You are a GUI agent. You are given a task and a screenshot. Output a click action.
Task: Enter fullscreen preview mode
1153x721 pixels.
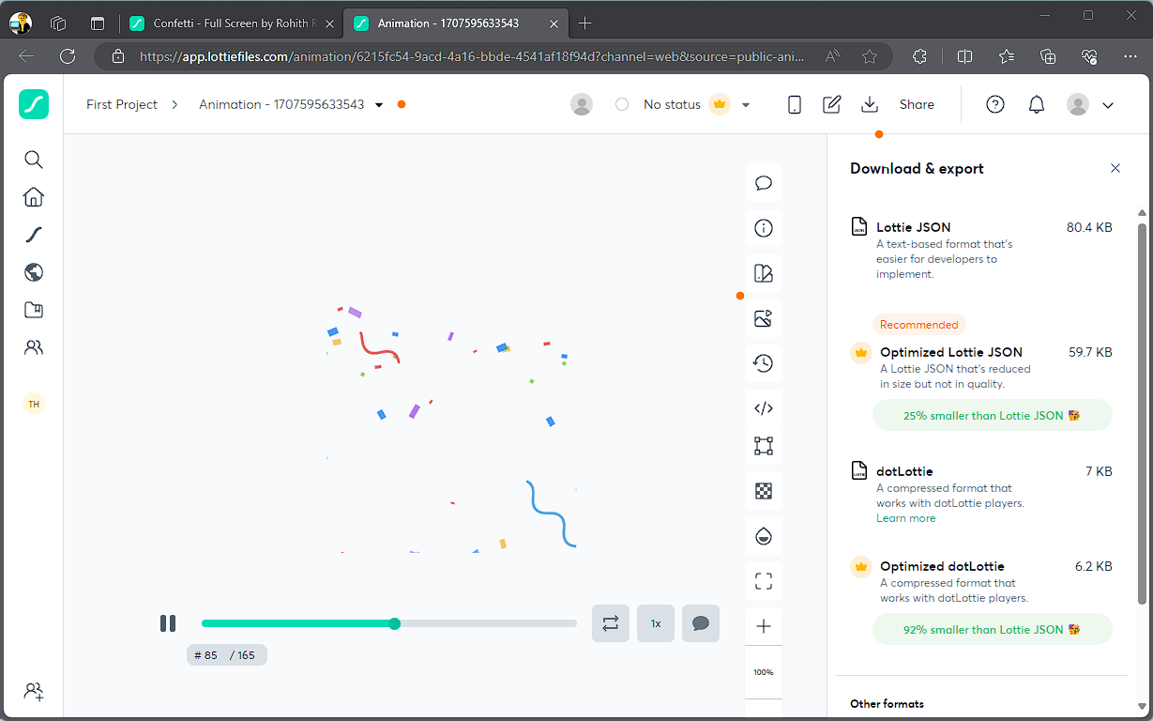[763, 582]
